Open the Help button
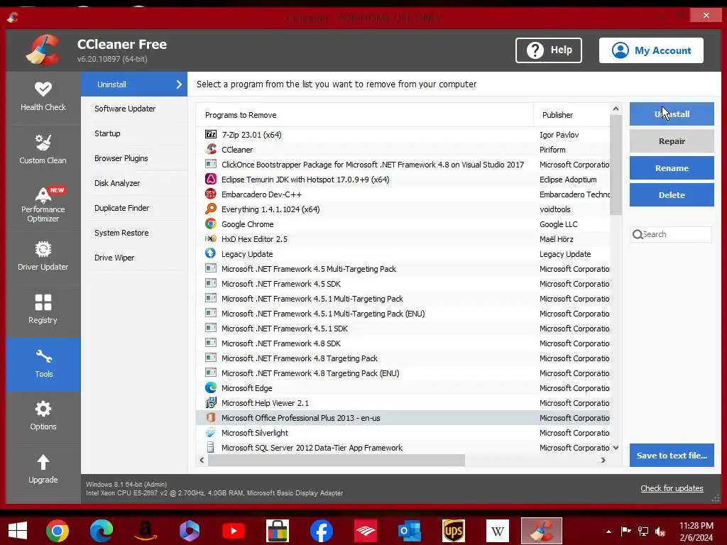Viewport: 727px width, 545px height. coord(549,50)
